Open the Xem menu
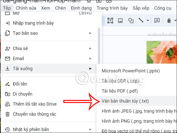The height and width of the screenshot is (133, 177). pos(46,8)
